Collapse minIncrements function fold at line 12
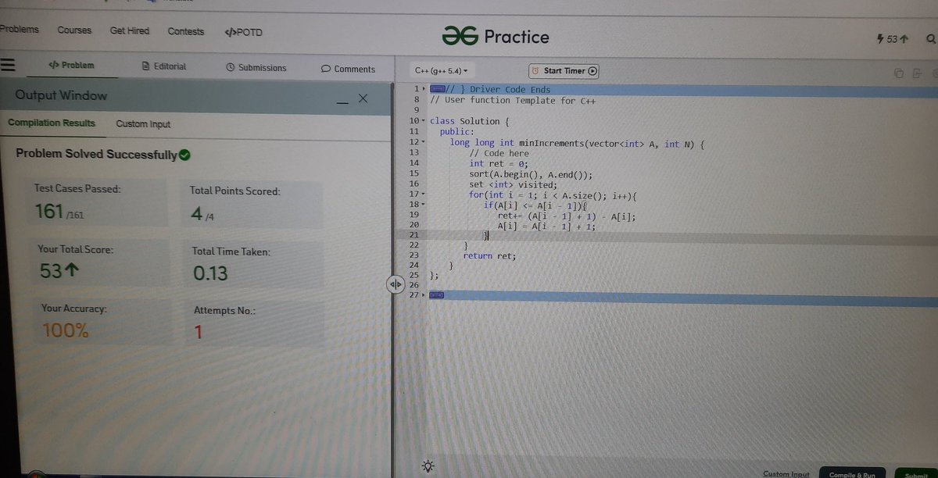The width and height of the screenshot is (938, 478). [423, 142]
